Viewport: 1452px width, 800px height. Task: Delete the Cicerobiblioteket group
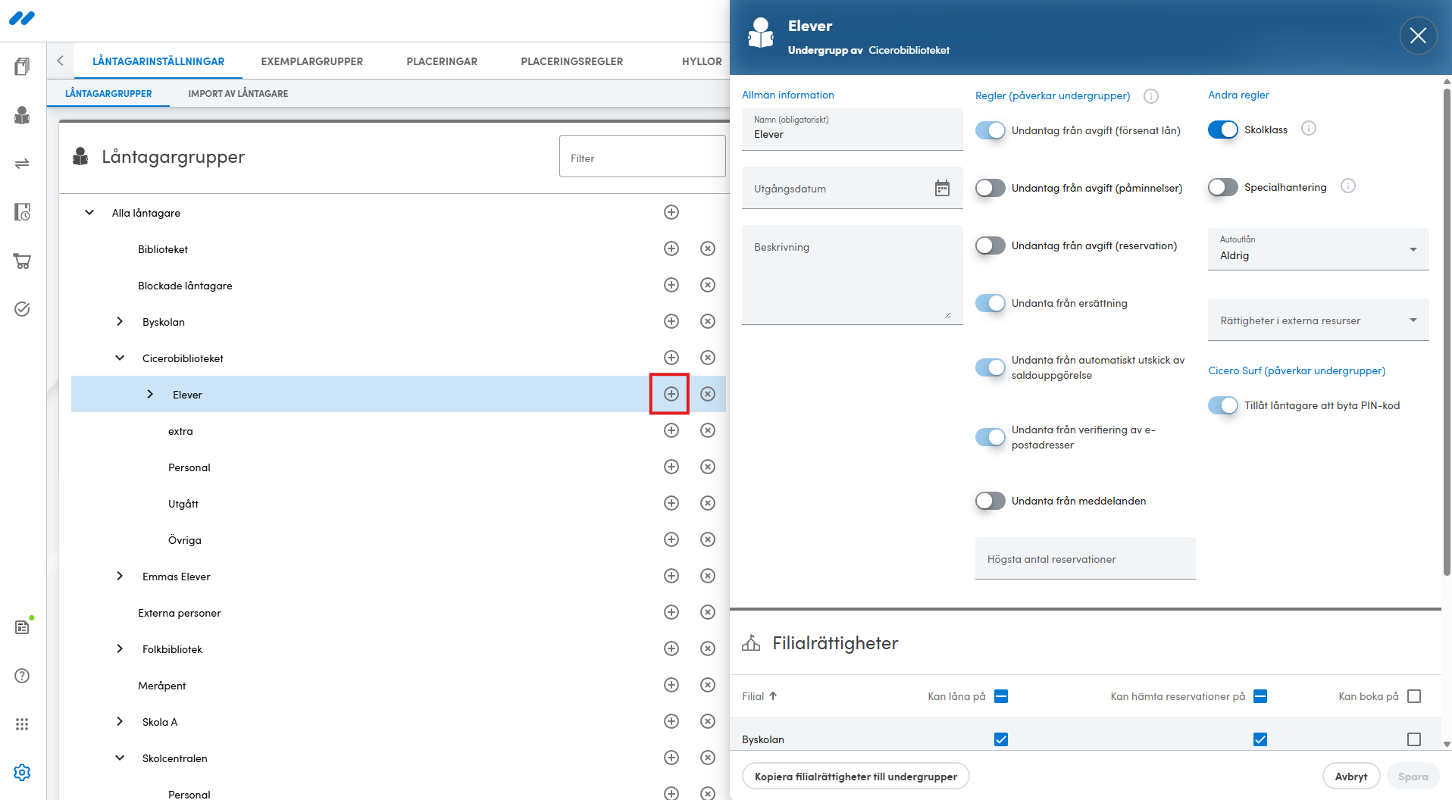708,358
